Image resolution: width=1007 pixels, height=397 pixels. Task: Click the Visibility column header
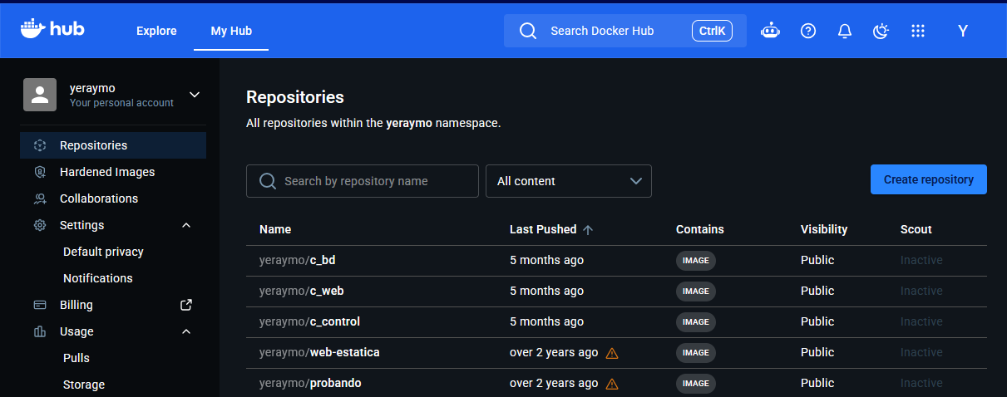(x=824, y=229)
